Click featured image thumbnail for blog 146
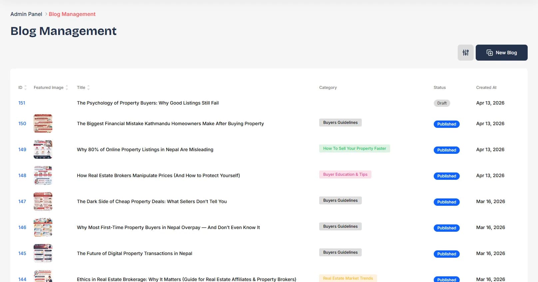The image size is (538, 282). pyautogui.click(x=43, y=227)
